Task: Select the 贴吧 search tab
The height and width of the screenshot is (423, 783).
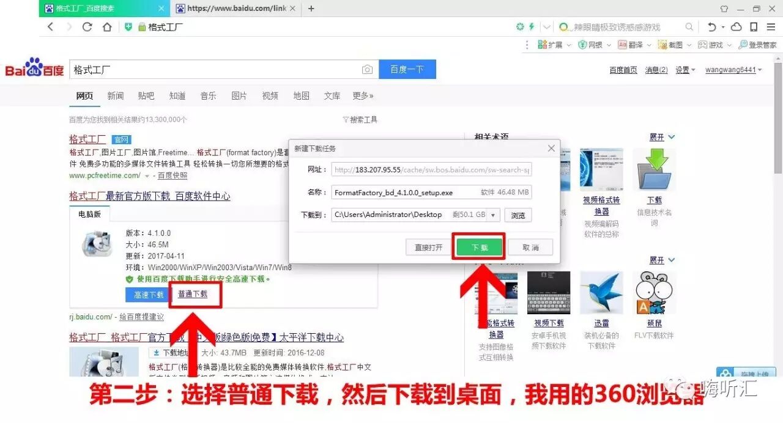Action: coord(146,96)
